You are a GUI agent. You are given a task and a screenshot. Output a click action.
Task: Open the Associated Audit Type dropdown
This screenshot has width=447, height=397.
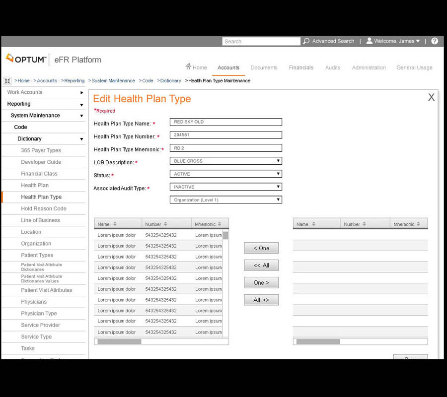coord(278,187)
